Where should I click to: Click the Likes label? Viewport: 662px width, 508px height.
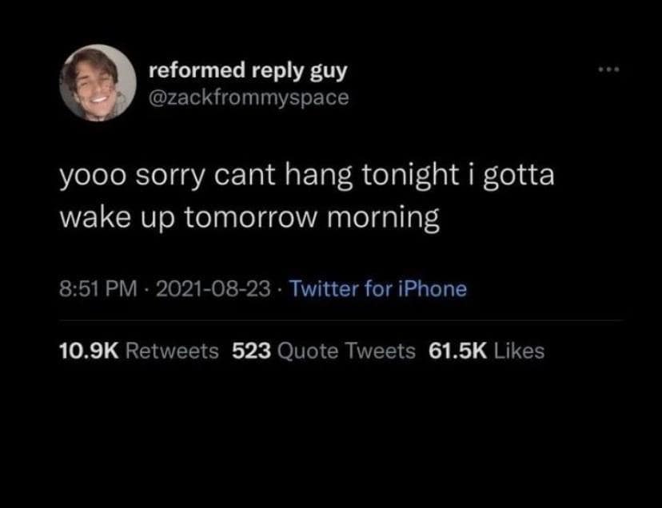click(520, 351)
